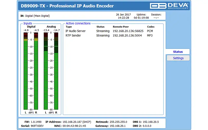Viewport: 208px width, 130px height.
Task: Click the Analog right channel level meter
Action: tap(56, 71)
